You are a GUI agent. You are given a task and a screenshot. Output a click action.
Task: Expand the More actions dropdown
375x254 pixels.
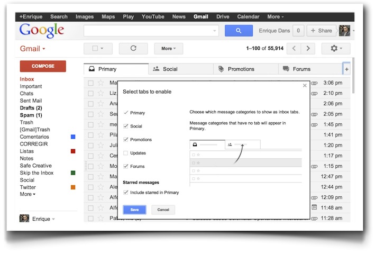click(x=169, y=48)
